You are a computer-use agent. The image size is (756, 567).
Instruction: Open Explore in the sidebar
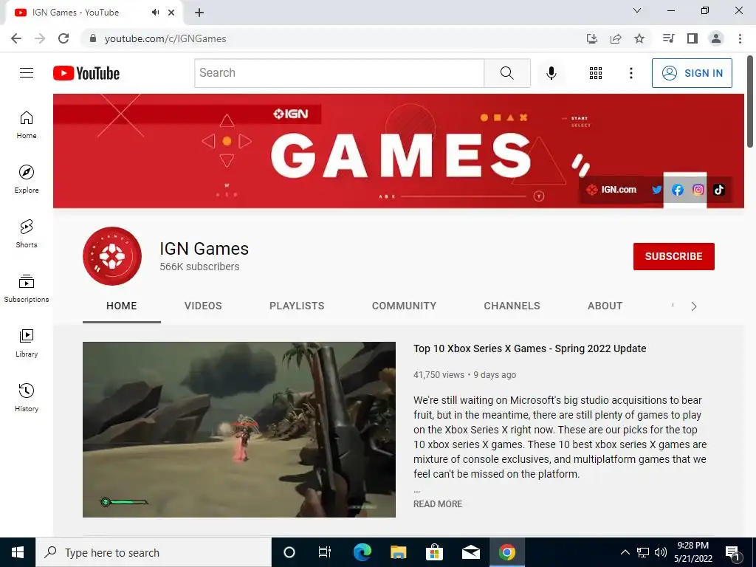[27, 179]
